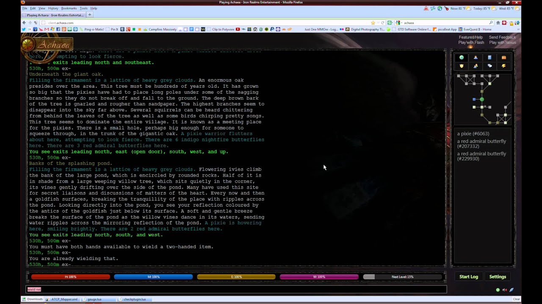
Task: Click the Play with Nexus link
Action: click(x=503, y=42)
